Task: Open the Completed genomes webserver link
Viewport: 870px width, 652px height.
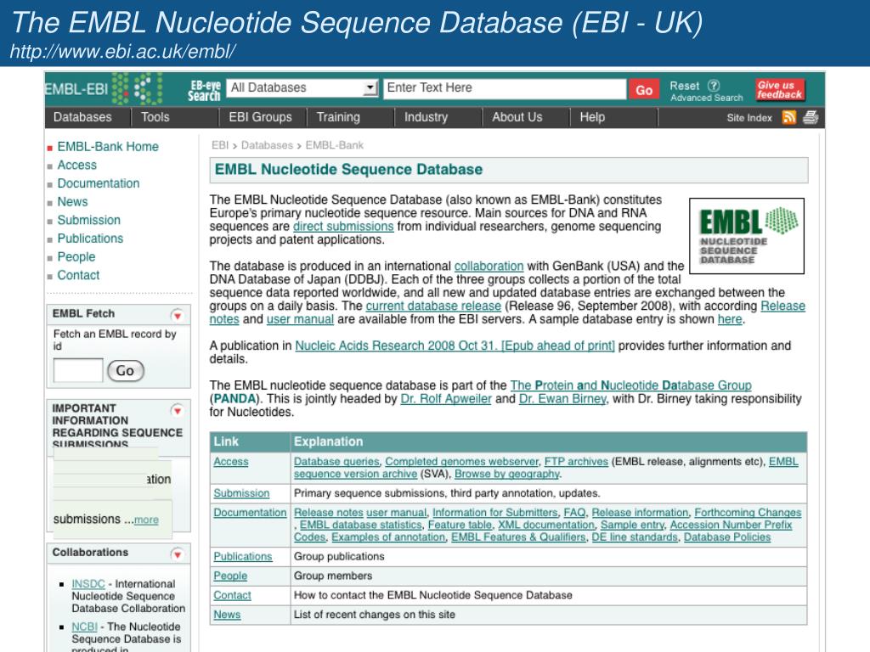Action: 461,462
